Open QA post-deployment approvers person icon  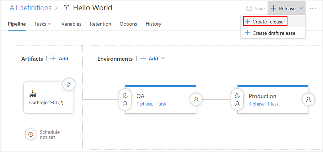(196, 100)
